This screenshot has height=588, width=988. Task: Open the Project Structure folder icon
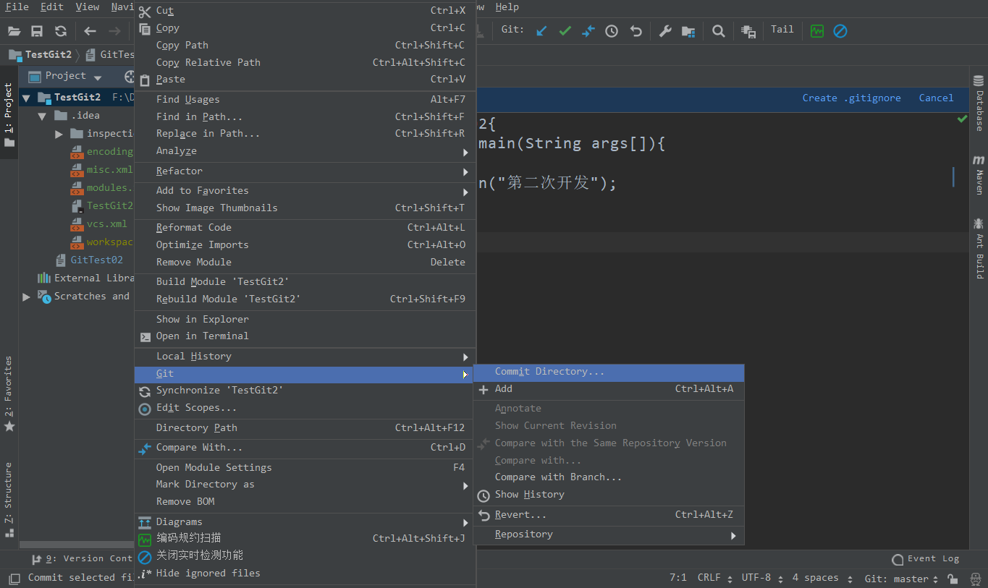(x=688, y=31)
